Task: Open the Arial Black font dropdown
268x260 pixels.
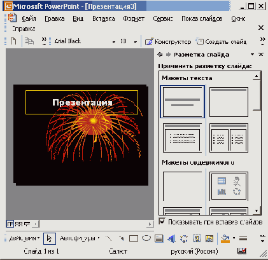Action: point(114,41)
